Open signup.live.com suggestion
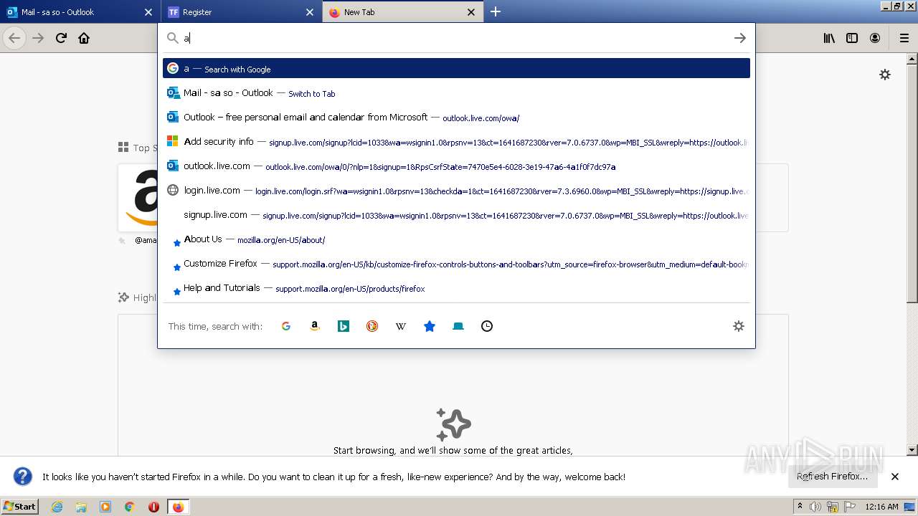This screenshot has width=918, height=516. [456, 214]
